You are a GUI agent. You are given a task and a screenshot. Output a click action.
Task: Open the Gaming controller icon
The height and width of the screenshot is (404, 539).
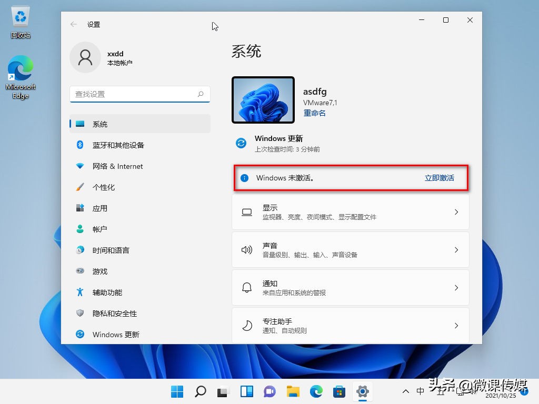80,271
